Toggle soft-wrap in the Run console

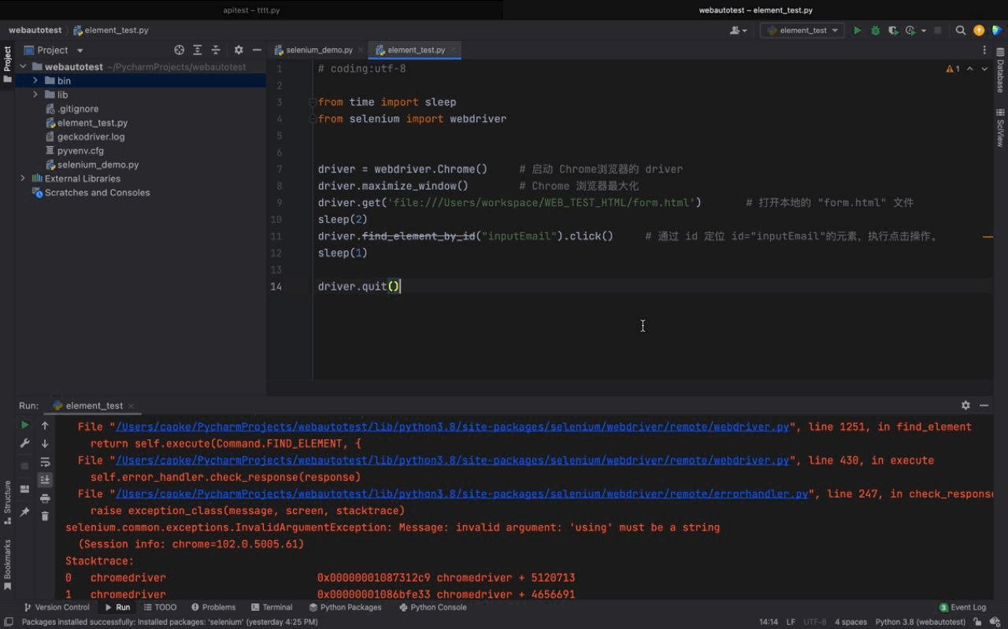pyautogui.click(x=45, y=462)
